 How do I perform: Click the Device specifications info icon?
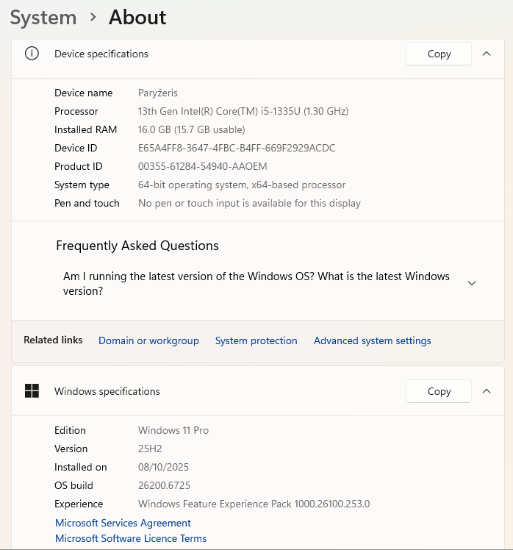(32, 54)
